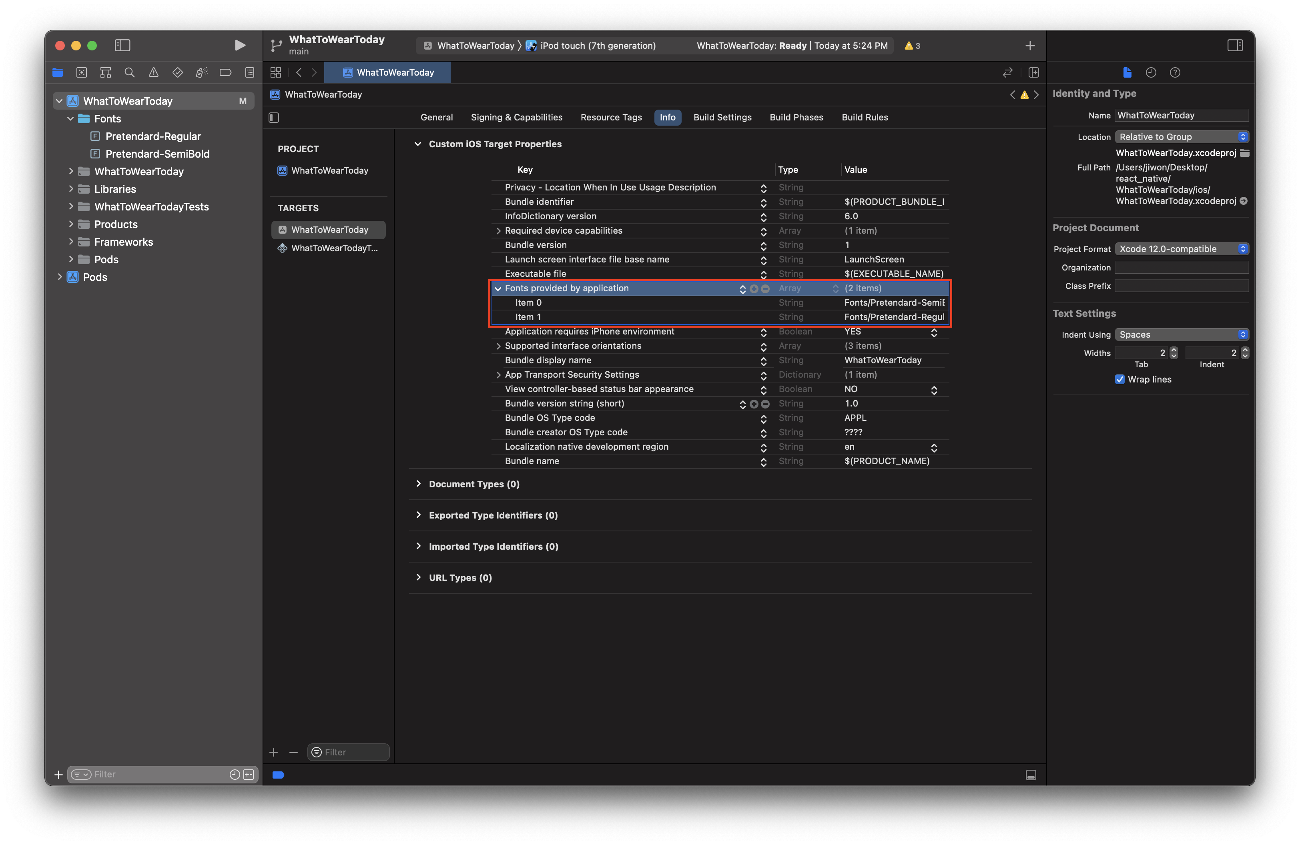
Task: Toggle the left navigator sidebar button
Action: click(122, 45)
